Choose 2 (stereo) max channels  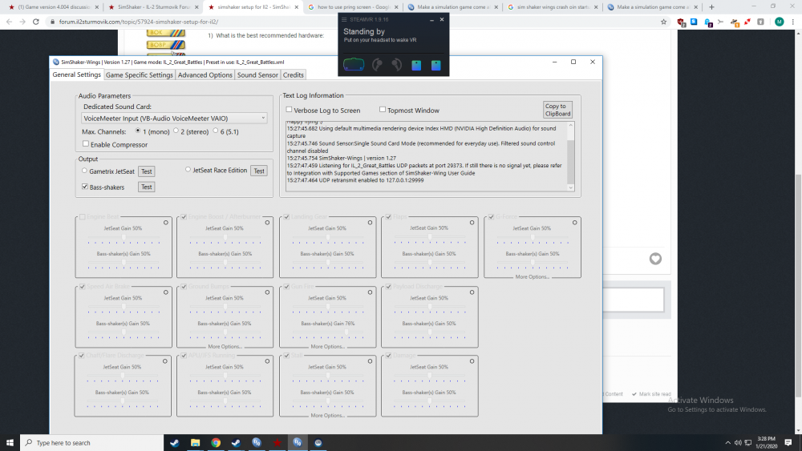(x=176, y=131)
